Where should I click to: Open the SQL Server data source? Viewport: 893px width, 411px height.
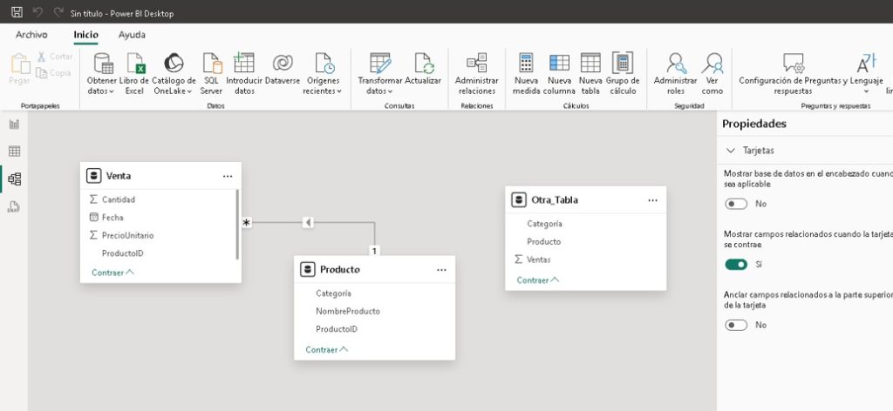[x=211, y=64]
